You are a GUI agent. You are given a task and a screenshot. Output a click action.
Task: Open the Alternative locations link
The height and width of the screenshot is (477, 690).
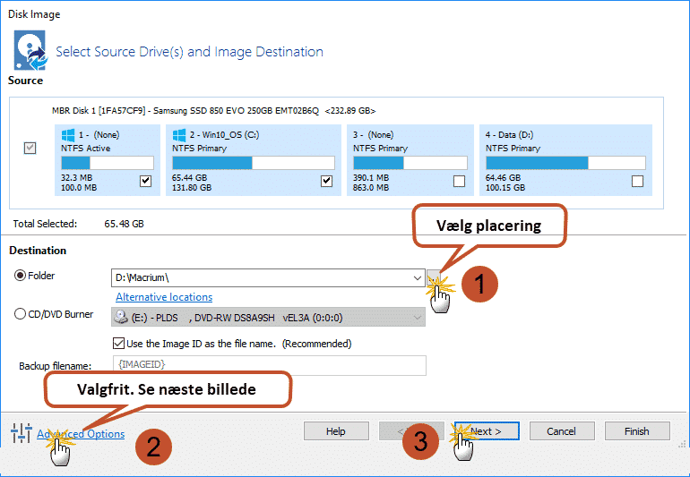tap(164, 297)
